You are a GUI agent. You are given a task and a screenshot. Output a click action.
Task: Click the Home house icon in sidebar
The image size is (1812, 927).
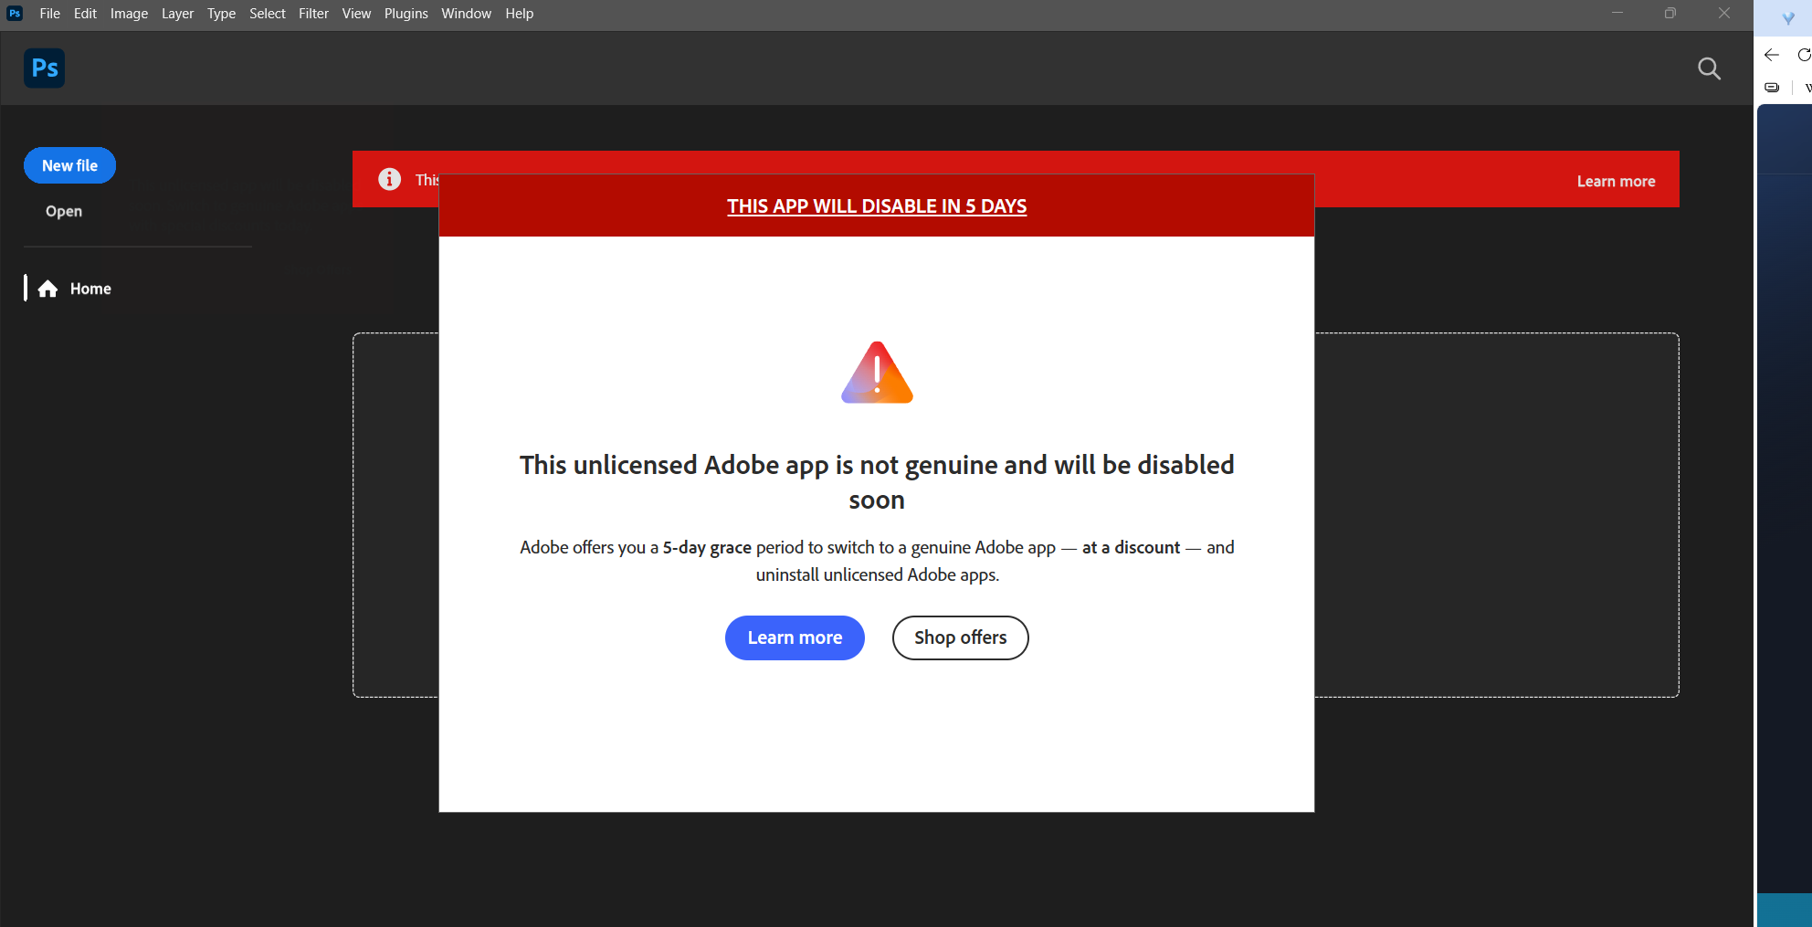(48, 289)
